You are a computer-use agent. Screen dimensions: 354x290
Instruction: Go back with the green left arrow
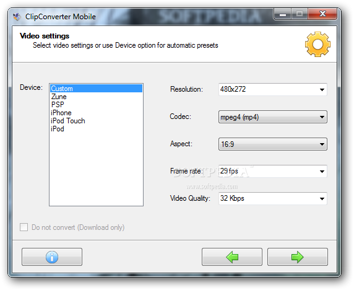pos(232,257)
